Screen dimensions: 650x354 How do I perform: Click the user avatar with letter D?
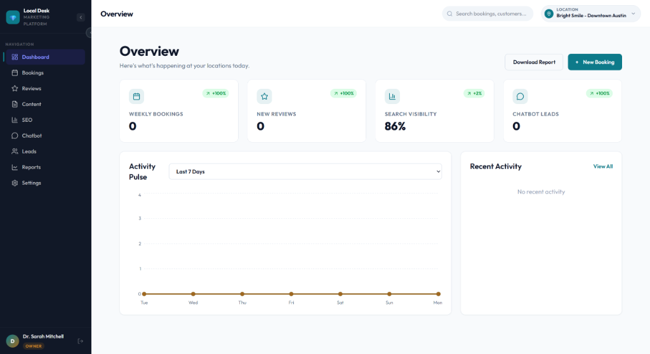[x=13, y=341]
